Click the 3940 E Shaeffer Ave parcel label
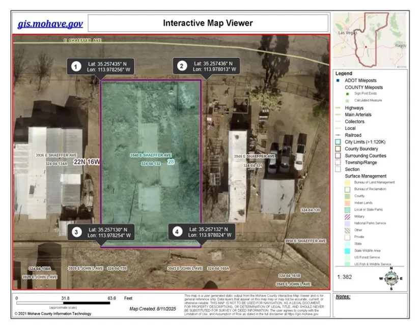The width and height of the screenshot is (420, 329). click(151, 155)
